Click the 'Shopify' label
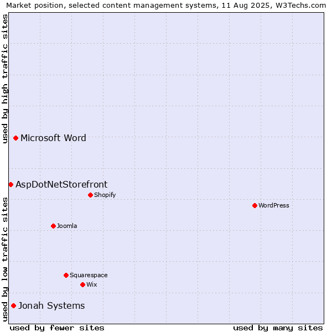Viewport: 332px width, 332px height. (x=105, y=195)
